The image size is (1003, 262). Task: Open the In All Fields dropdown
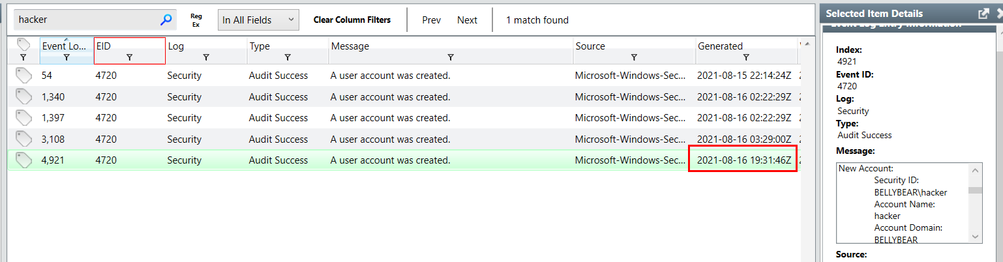(x=258, y=20)
